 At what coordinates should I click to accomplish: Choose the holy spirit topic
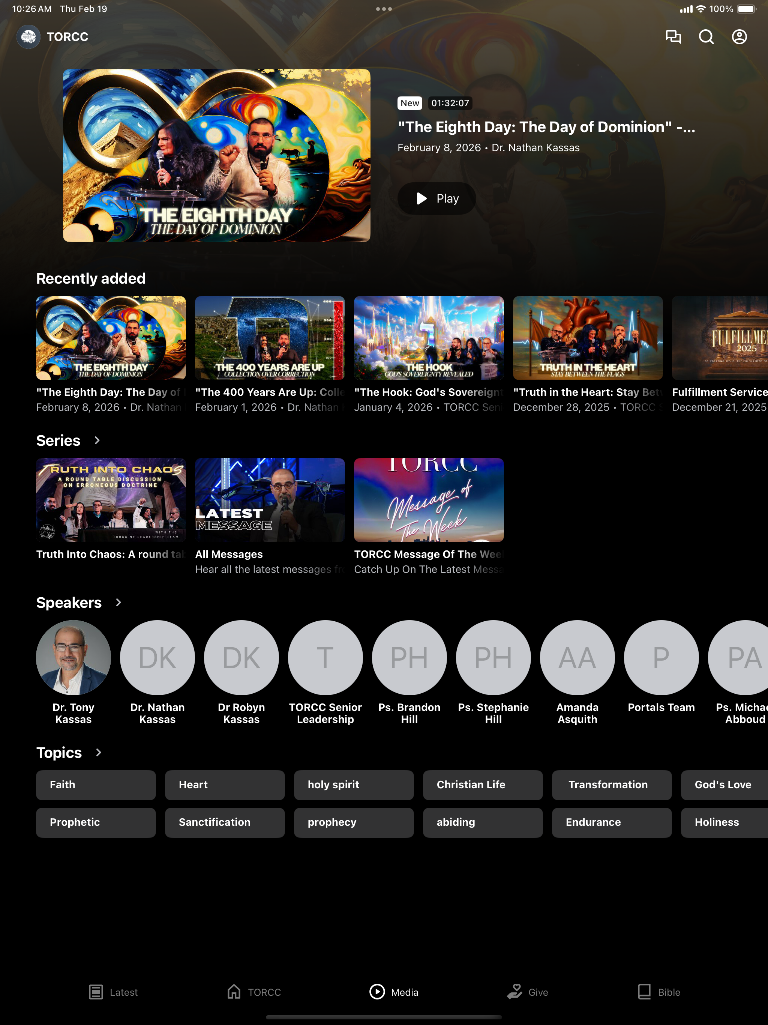pos(354,785)
